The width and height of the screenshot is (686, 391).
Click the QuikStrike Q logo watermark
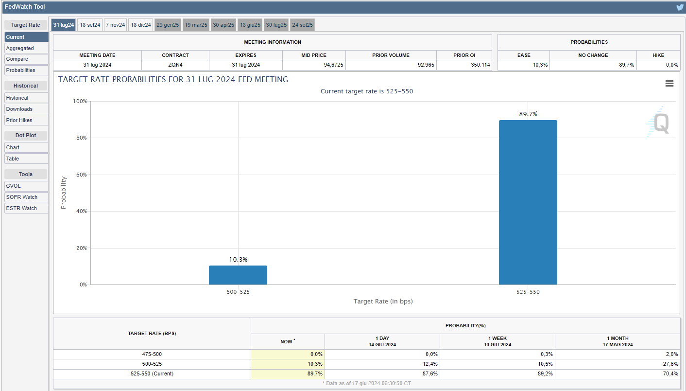660,123
